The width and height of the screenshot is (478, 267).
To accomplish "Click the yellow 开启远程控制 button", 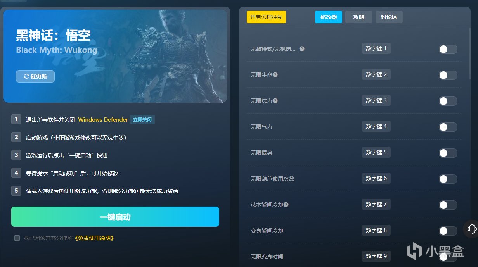I will [266, 17].
